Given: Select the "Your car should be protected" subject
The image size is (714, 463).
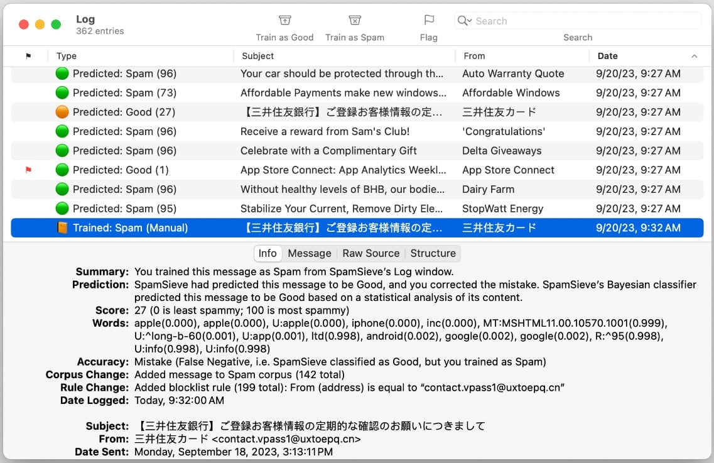Looking at the screenshot, I should [x=342, y=74].
